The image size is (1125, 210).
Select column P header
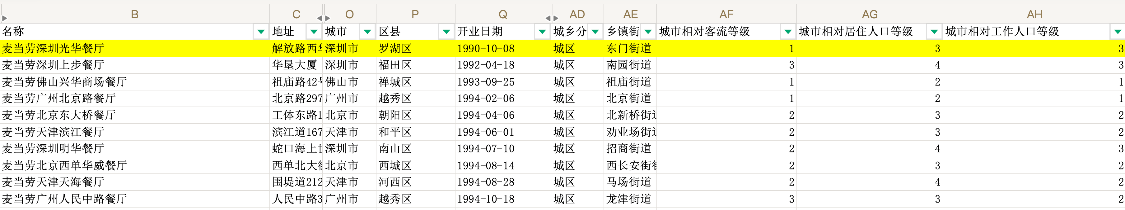[x=415, y=14]
